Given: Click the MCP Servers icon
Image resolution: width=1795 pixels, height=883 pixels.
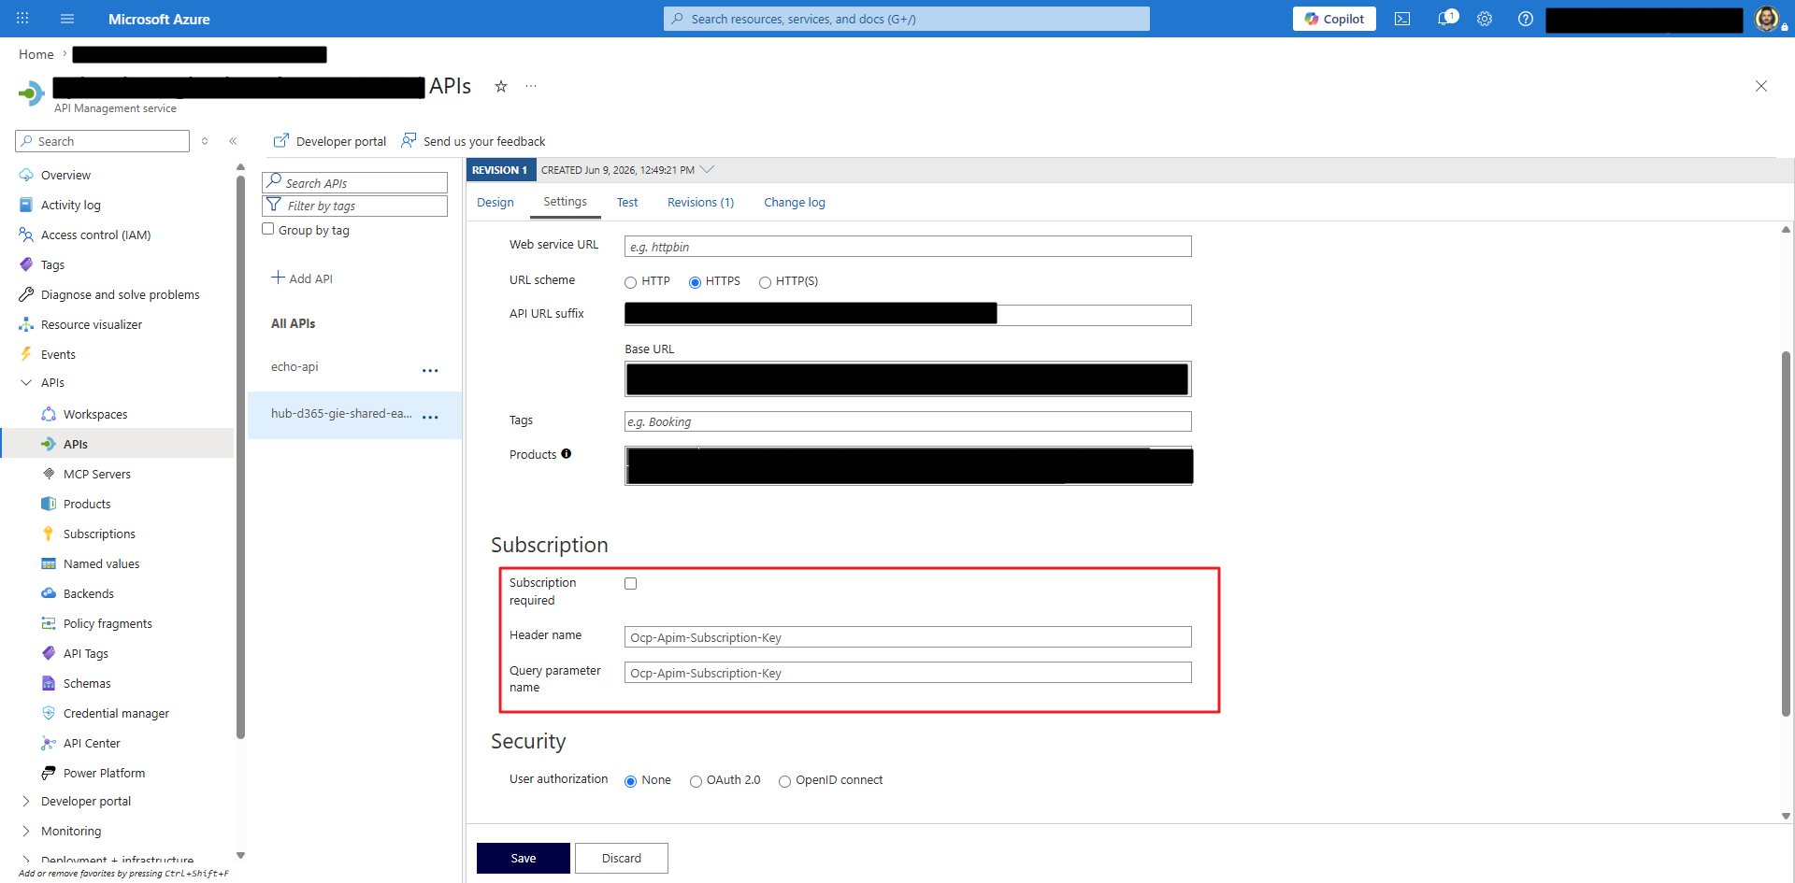Looking at the screenshot, I should click(49, 474).
